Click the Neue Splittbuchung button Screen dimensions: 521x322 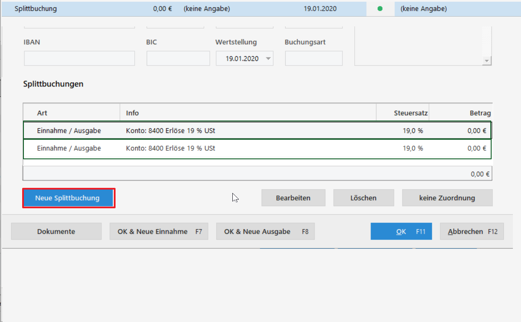[68, 198]
